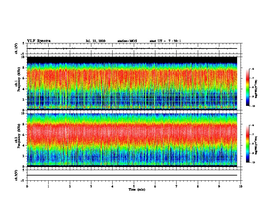Click the ch.1 voltage waveform trace
Viewport: 271px width, 209px height.
(x=132, y=48)
